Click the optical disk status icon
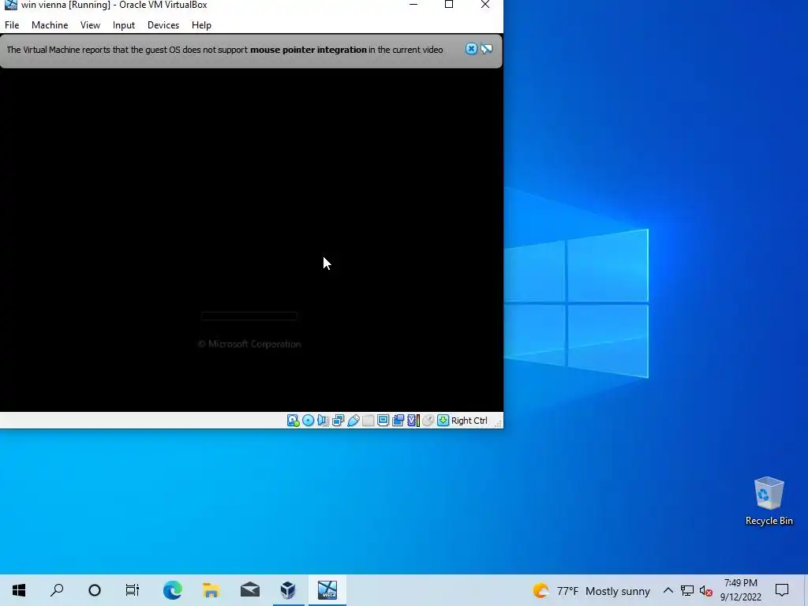Screen dimensions: 808x606 tap(309, 421)
